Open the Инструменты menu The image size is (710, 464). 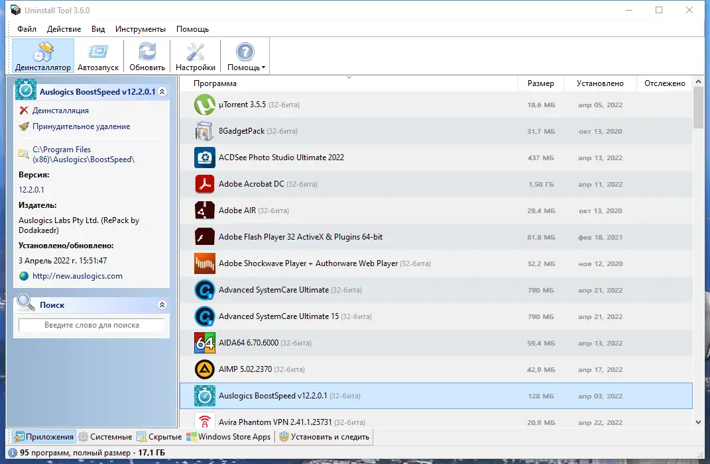point(141,29)
